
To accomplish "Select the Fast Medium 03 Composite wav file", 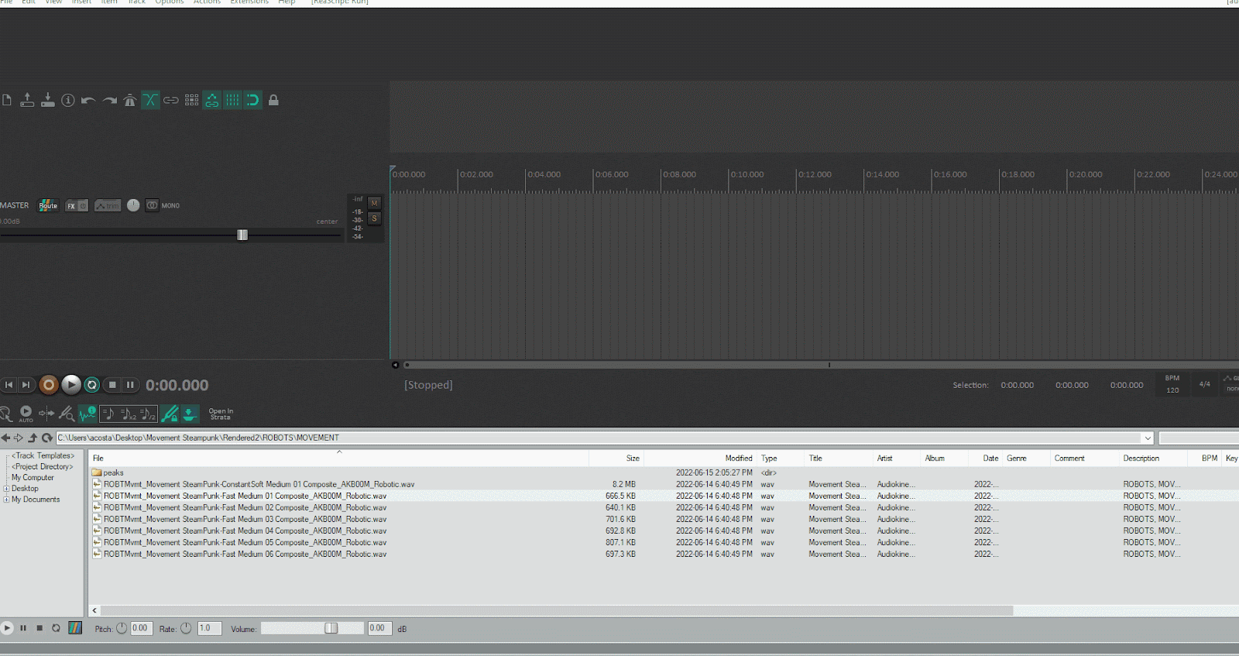I will click(x=245, y=520).
